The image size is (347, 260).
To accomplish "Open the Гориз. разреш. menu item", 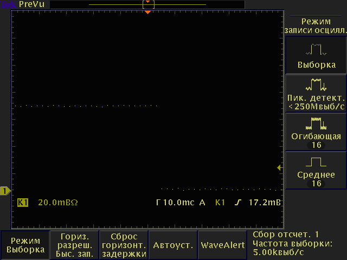I will (75, 245).
